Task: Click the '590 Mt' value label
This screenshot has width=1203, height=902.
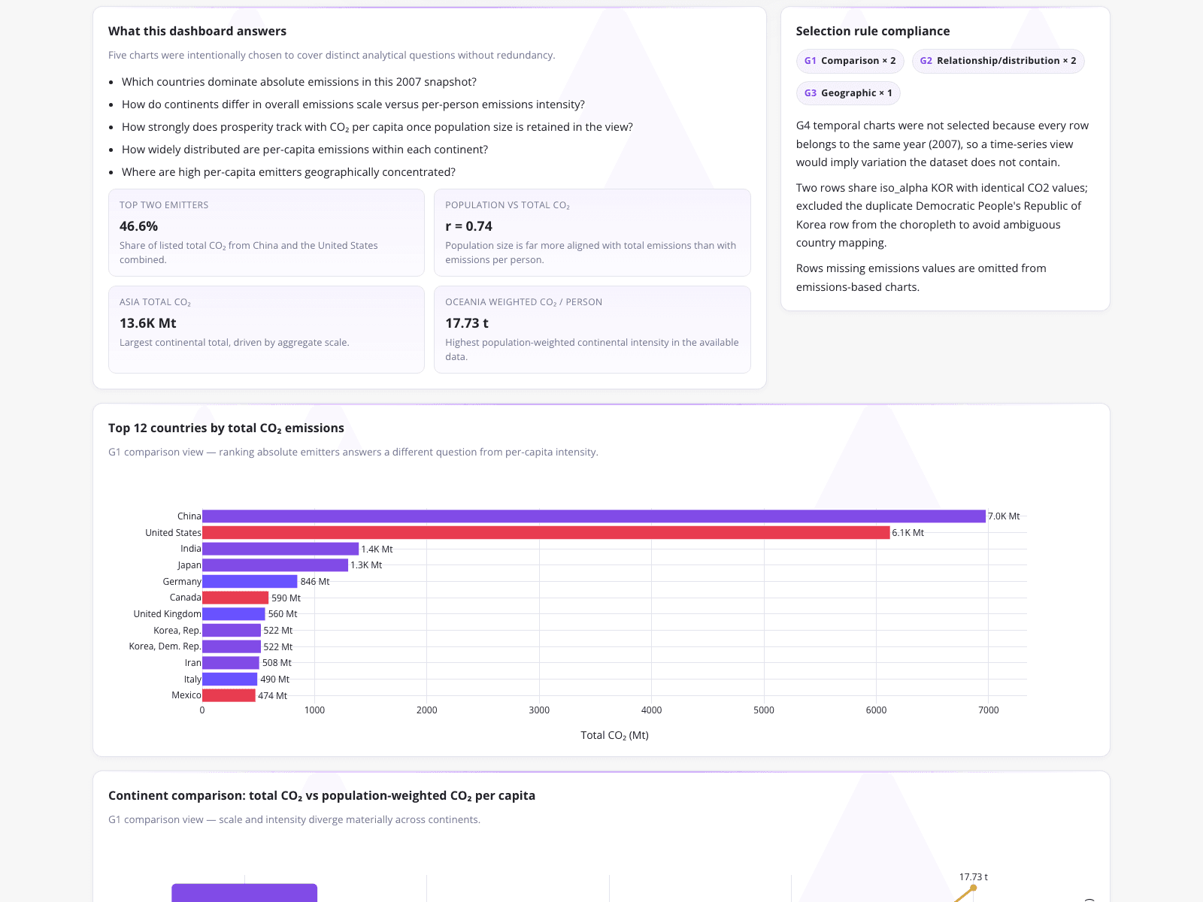Action: 286,598
